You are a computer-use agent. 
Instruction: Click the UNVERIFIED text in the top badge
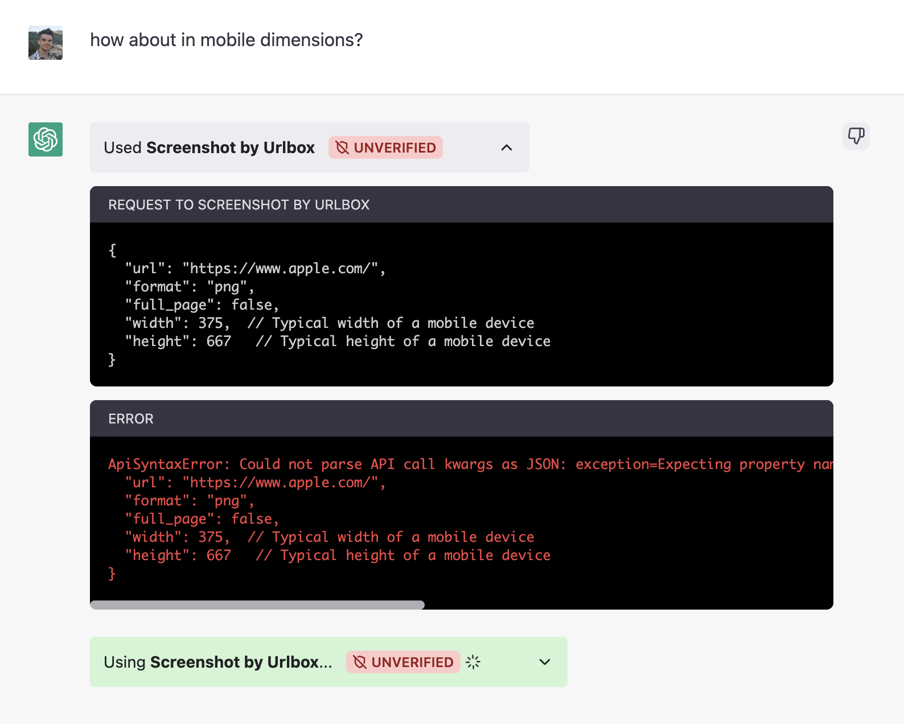tap(395, 148)
